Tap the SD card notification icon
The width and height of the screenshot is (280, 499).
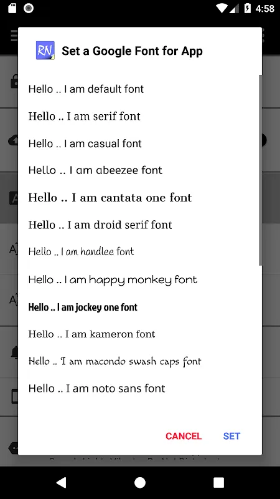(12, 8)
